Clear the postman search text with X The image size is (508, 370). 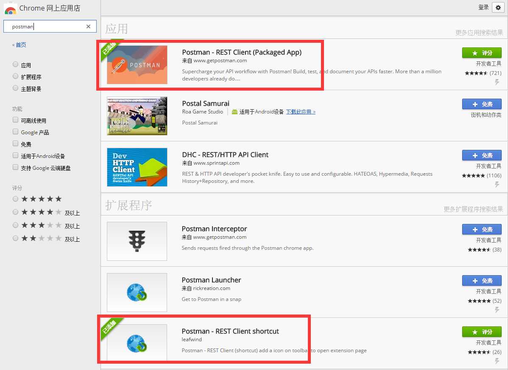pos(88,27)
